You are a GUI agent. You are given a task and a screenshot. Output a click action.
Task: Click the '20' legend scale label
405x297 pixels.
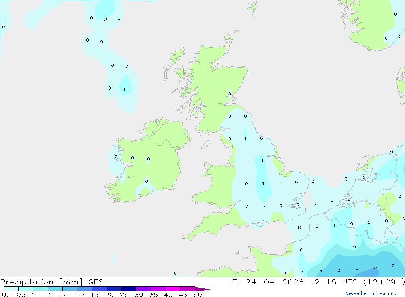[x=109, y=295]
